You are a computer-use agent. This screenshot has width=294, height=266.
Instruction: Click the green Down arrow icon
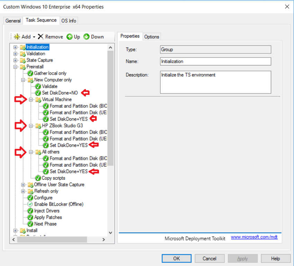click(x=86, y=37)
